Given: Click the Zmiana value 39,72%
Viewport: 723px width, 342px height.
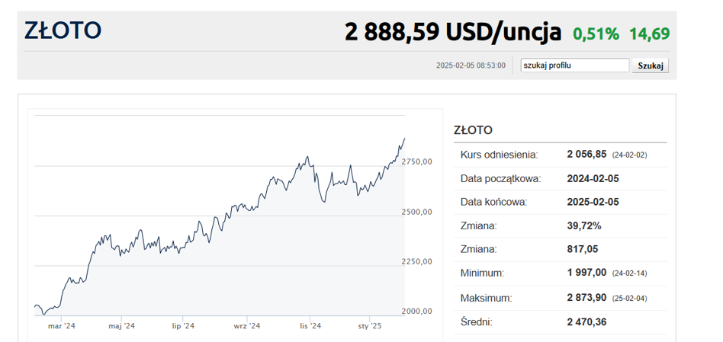Looking at the screenshot, I should pyautogui.click(x=584, y=225).
